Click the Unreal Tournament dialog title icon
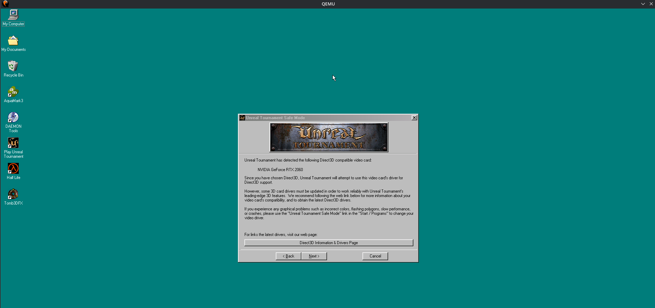This screenshot has width=655, height=308. click(242, 118)
